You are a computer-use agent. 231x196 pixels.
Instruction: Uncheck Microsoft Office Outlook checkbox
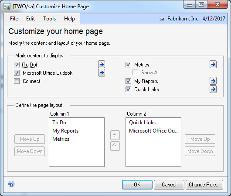[x=17, y=73]
